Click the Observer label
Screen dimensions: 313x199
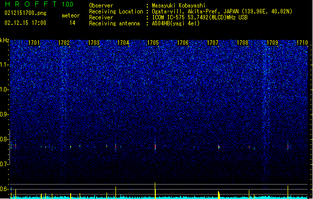click(101, 5)
